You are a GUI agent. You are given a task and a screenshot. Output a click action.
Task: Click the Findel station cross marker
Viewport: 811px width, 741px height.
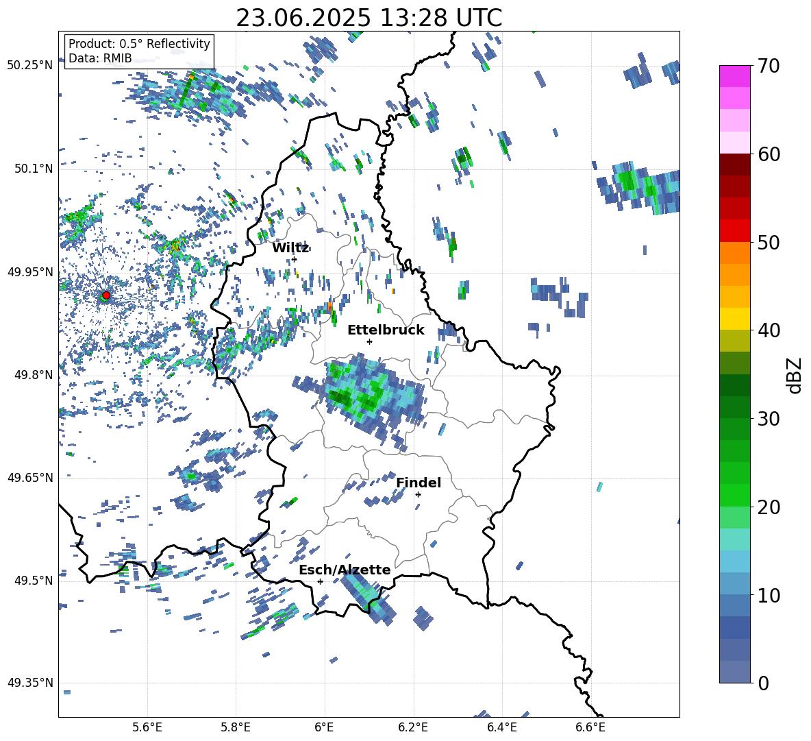click(x=418, y=495)
